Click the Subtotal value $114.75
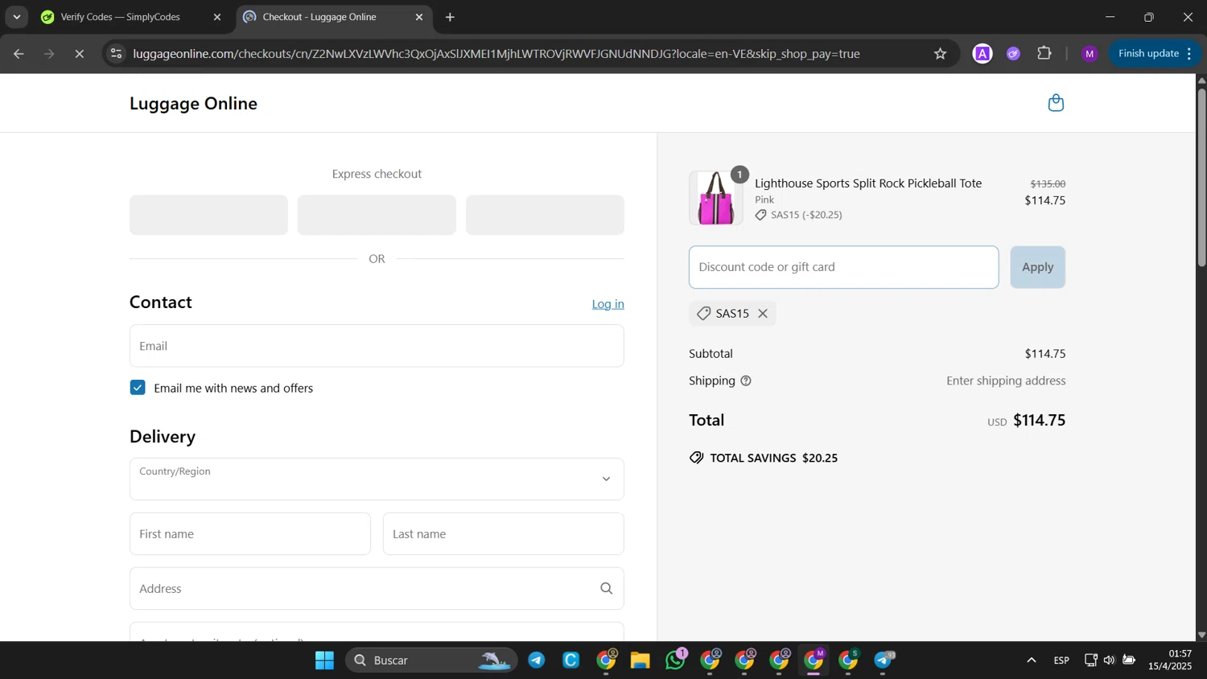Image resolution: width=1207 pixels, height=679 pixels. pyautogui.click(x=1044, y=354)
